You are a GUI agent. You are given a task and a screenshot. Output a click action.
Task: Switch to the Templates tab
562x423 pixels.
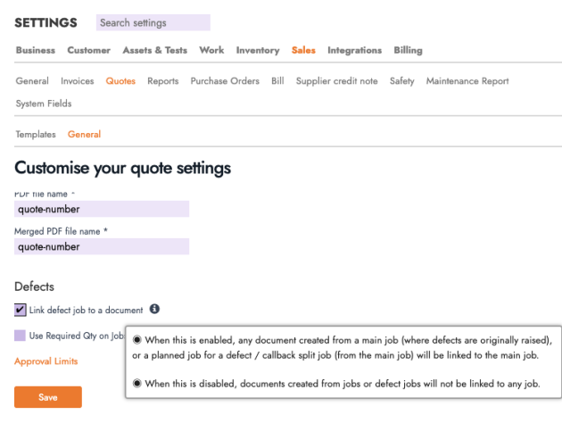coord(36,135)
